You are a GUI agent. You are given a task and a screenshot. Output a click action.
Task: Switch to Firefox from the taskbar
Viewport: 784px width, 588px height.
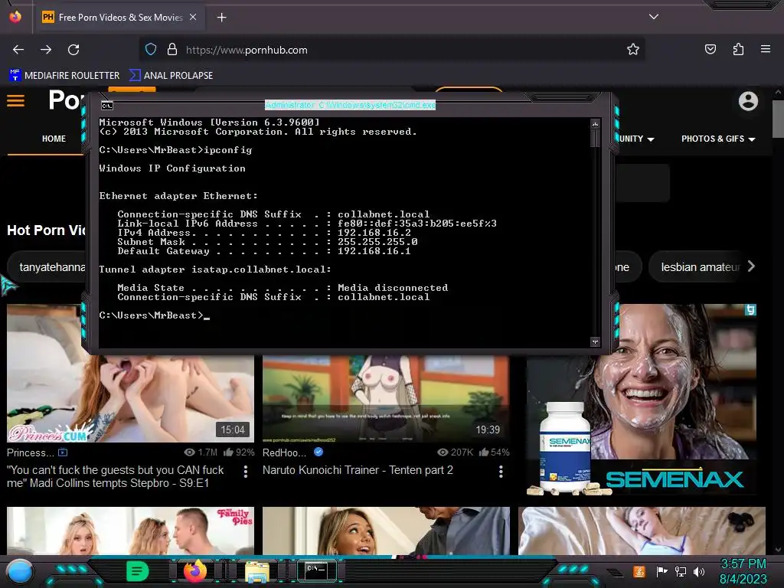[x=195, y=570]
